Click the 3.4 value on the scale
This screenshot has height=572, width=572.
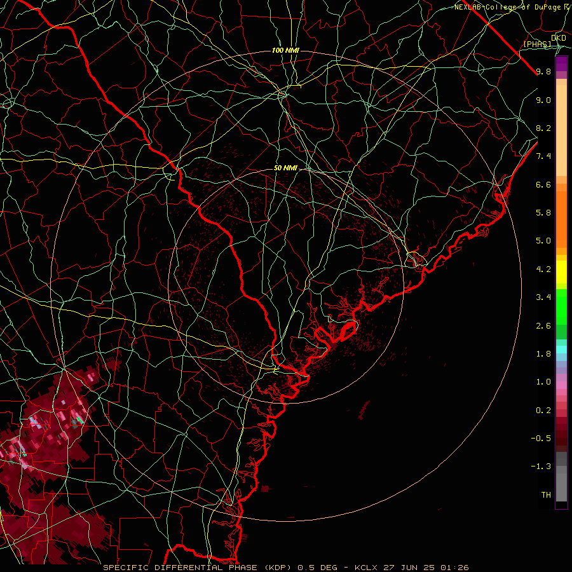point(543,297)
